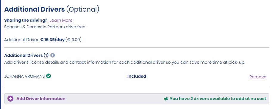Click the € 16.35/day price

tap(52, 40)
